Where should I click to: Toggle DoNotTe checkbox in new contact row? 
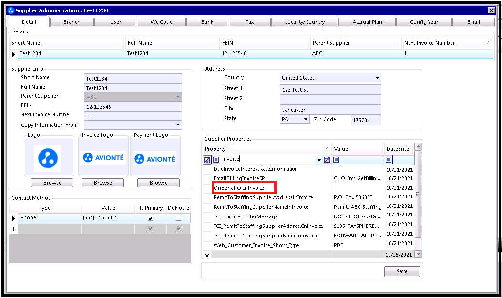178,228
